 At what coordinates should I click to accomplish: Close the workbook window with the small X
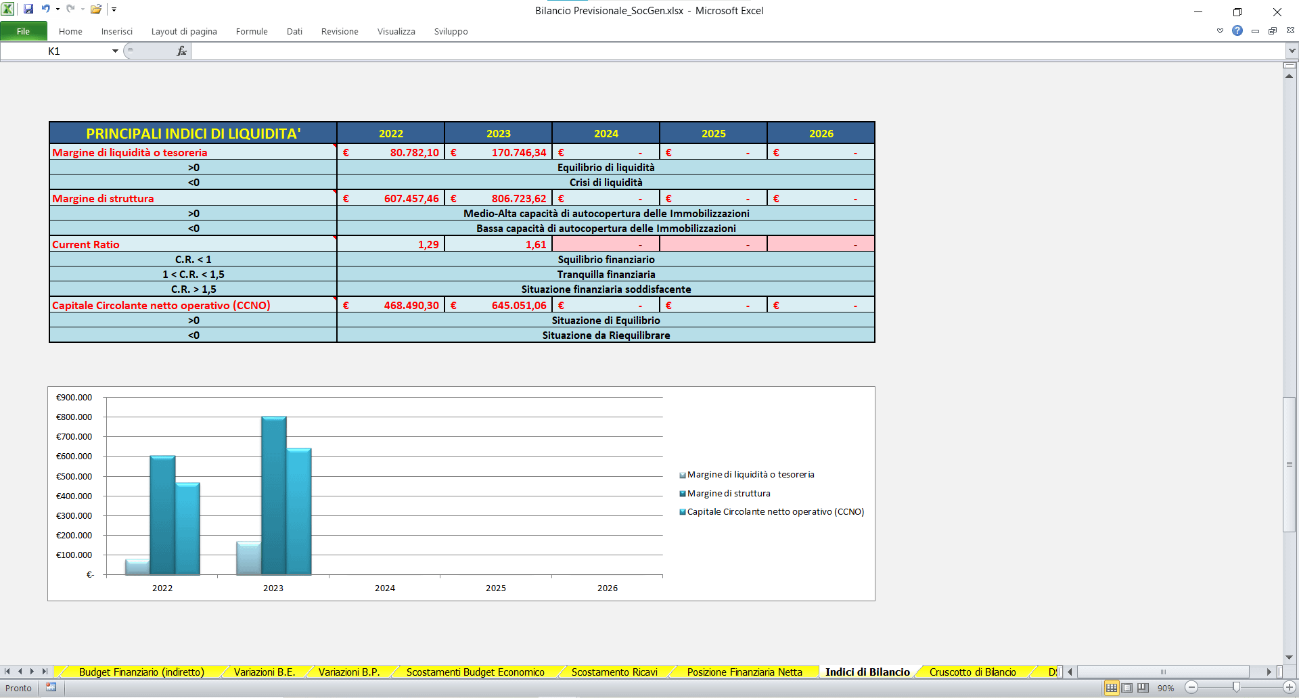coord(1290,30)
